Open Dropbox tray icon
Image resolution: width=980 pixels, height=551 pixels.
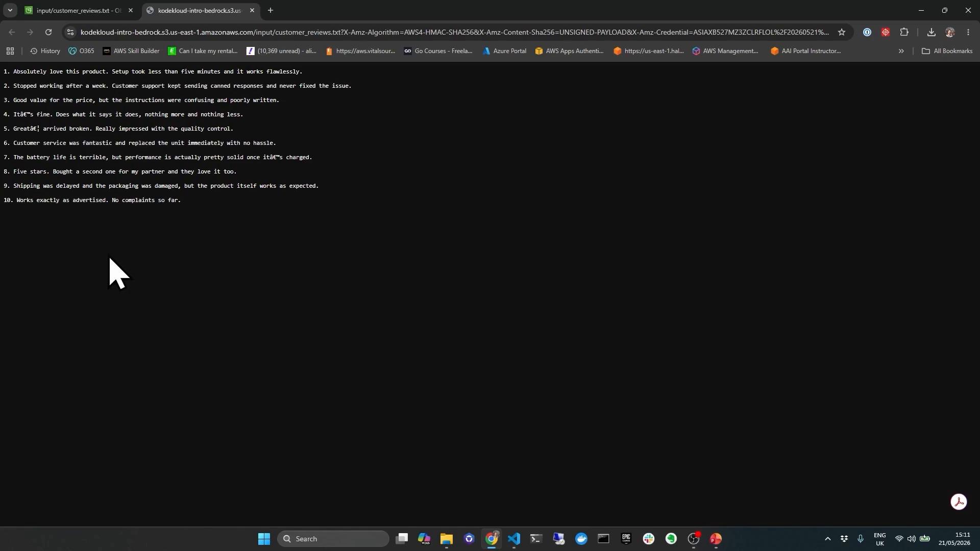(x=844, y=539)
